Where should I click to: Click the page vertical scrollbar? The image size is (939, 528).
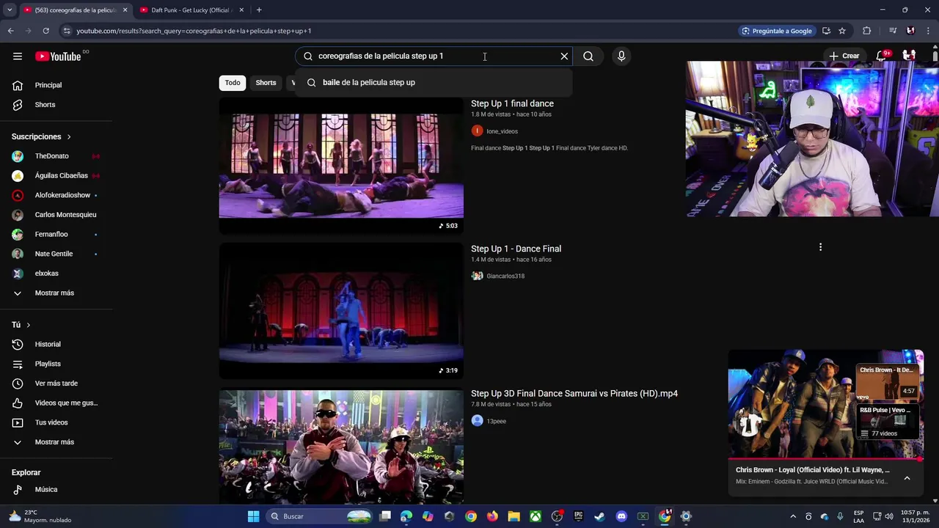935,57
